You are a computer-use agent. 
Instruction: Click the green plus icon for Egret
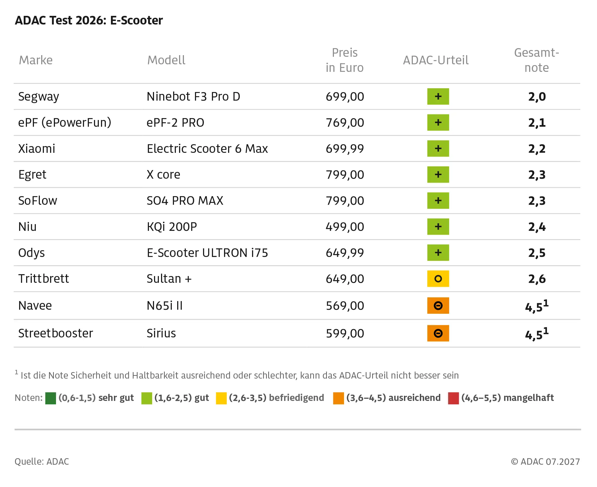(438, 175)
